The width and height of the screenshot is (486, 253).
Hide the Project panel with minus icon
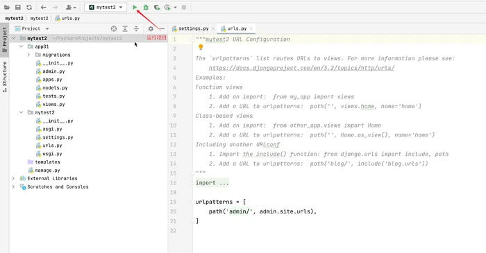[x=162, y=28]
